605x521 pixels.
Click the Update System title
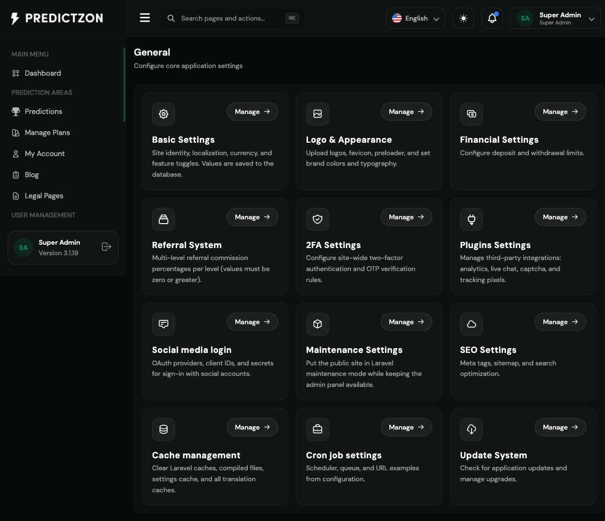pos(494,455)
